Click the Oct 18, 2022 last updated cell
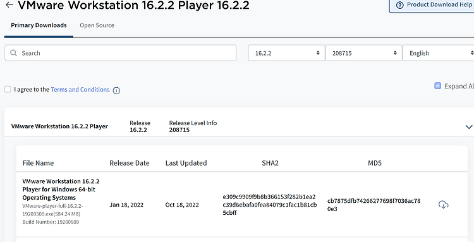The image size is (474, 242). pyautogui.click(x=182, y=205)
